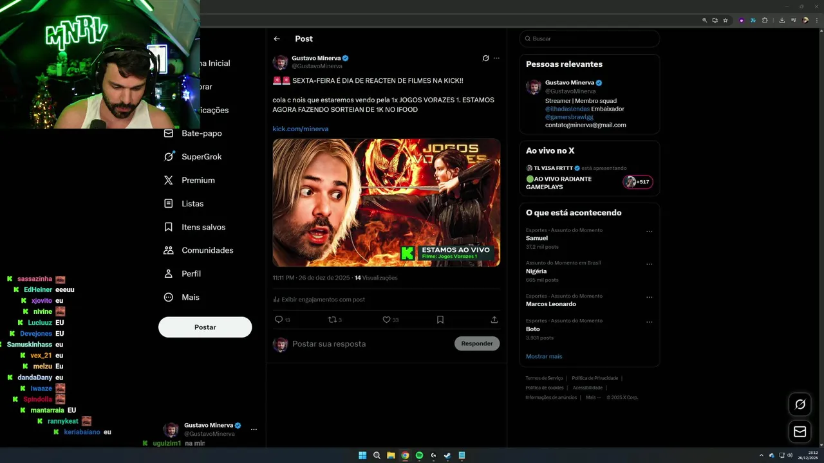
Task: Click the SuperGrok sidebar icon
Action: click(x=169, y=156)
